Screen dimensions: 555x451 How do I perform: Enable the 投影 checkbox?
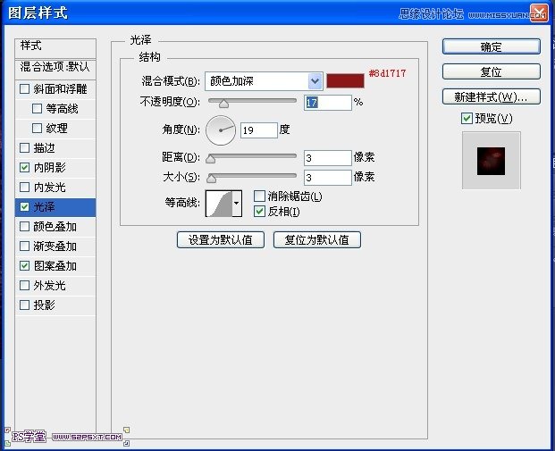24,305
